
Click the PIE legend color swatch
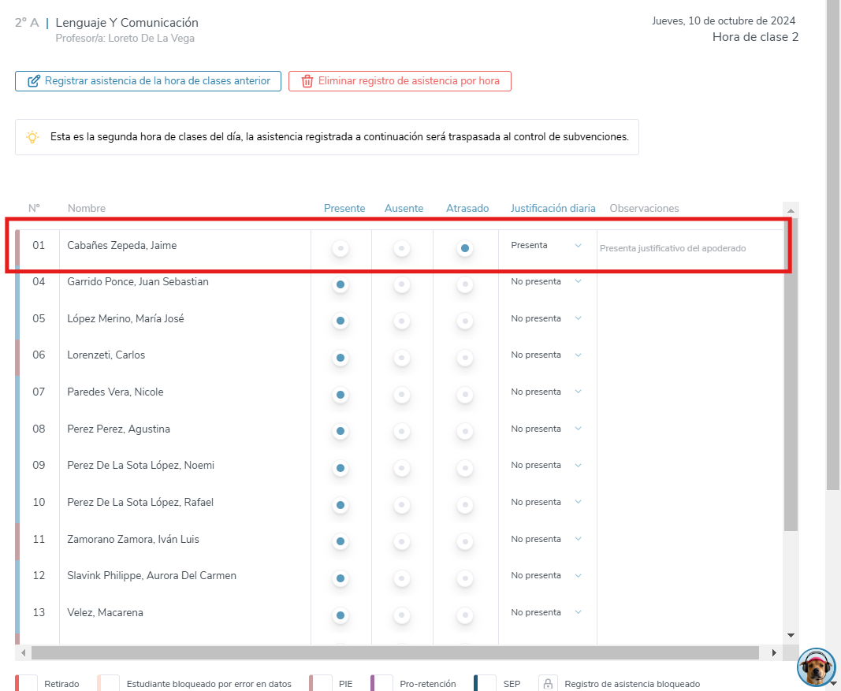tap(320, 683)
